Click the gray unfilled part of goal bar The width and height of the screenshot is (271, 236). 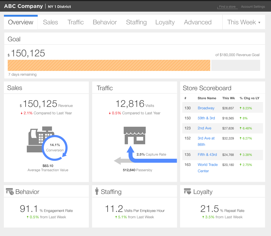pyautogui.click(x=236, y=65)
